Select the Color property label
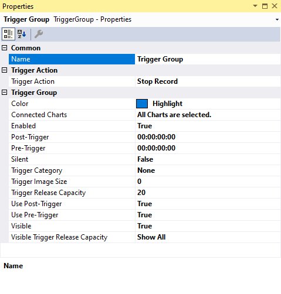The height and width of the screenshot is (294, 281). point(20,104)
